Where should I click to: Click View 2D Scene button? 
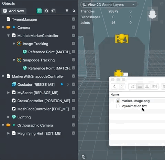98,5
